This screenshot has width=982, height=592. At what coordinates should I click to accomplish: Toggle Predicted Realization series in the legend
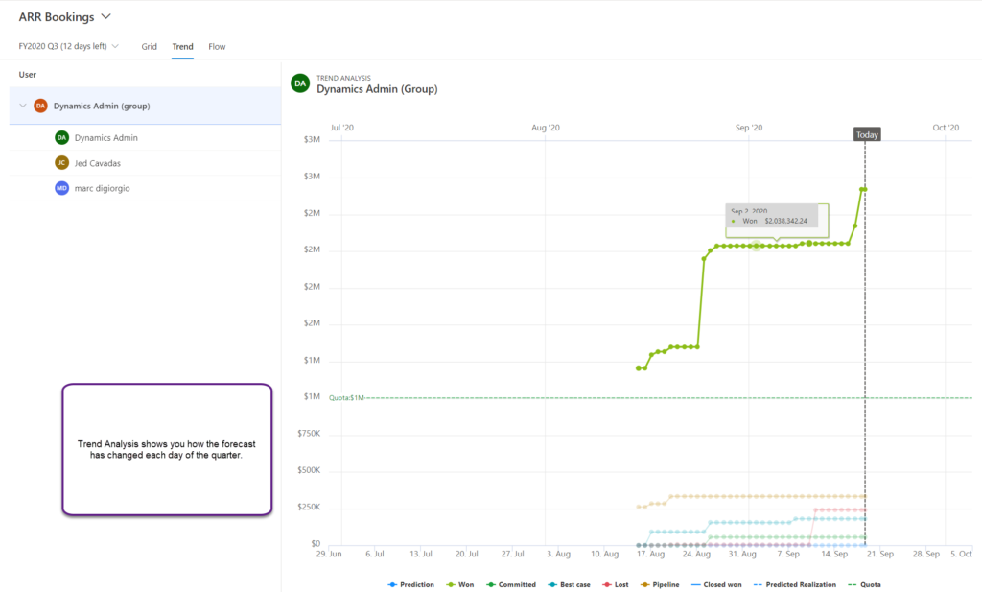point(795,584)
